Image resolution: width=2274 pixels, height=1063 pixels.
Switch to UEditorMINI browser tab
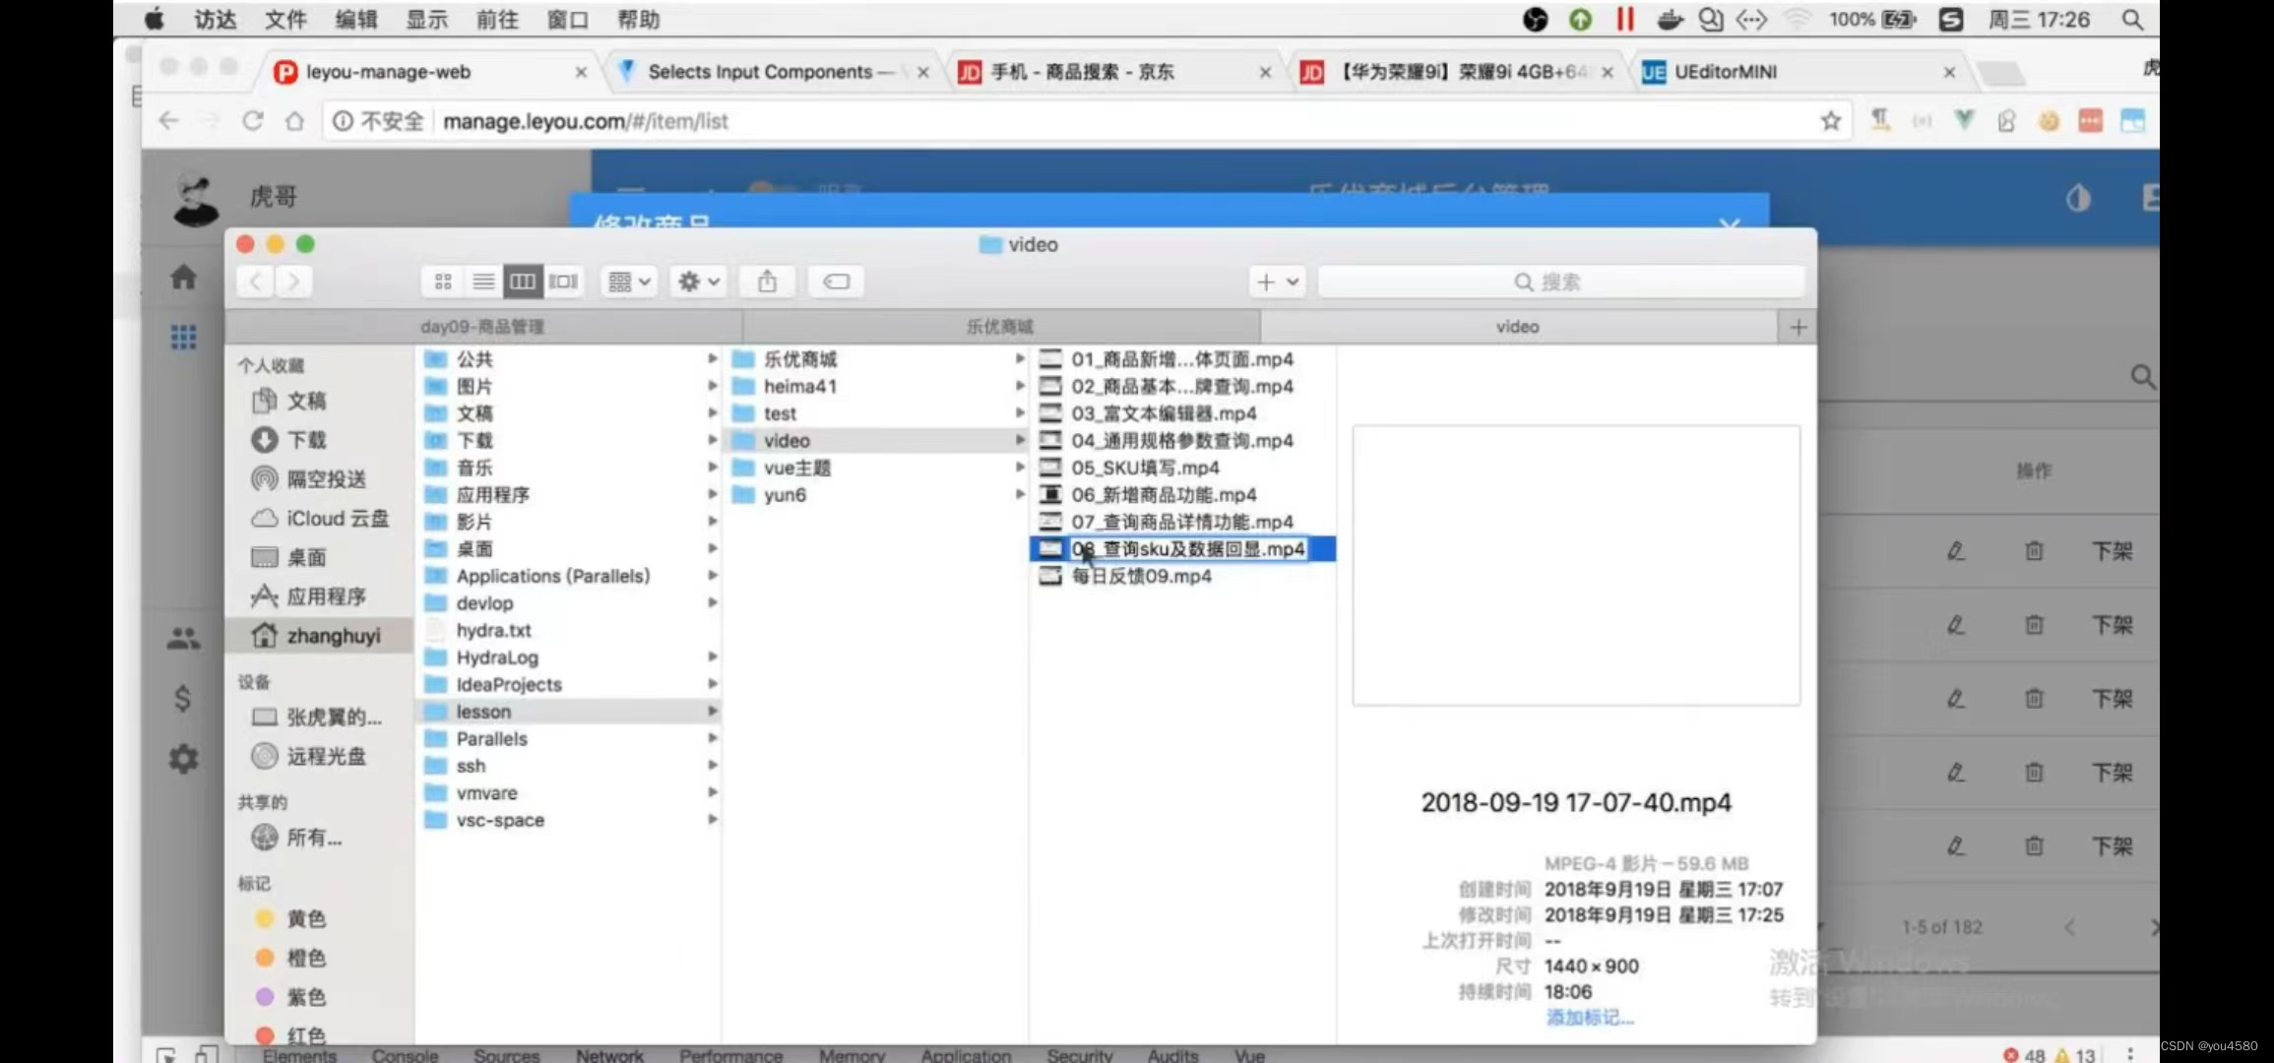pyautogui.click(x=1725, y=72)
